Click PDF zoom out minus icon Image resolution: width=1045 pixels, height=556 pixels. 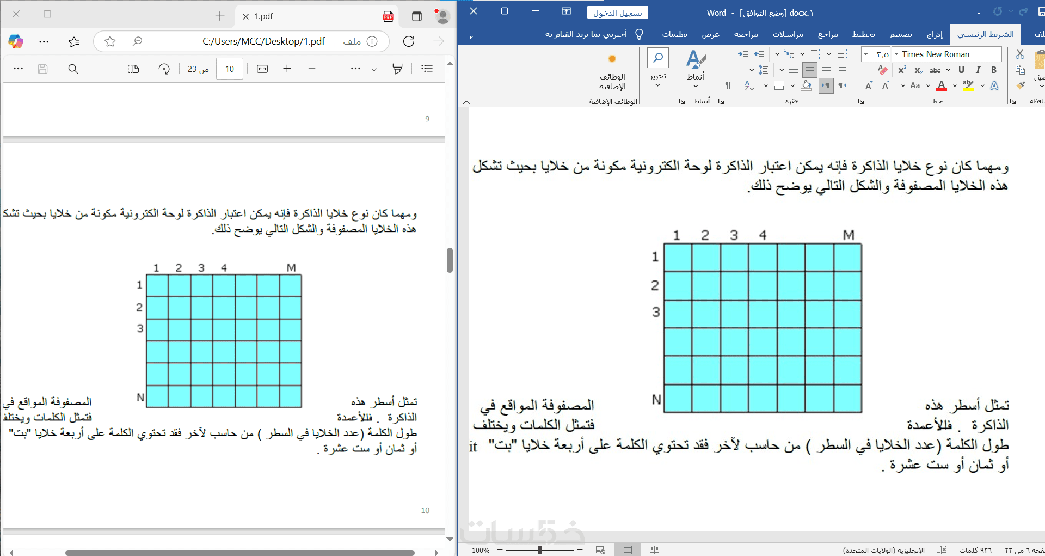coord(312,69)
